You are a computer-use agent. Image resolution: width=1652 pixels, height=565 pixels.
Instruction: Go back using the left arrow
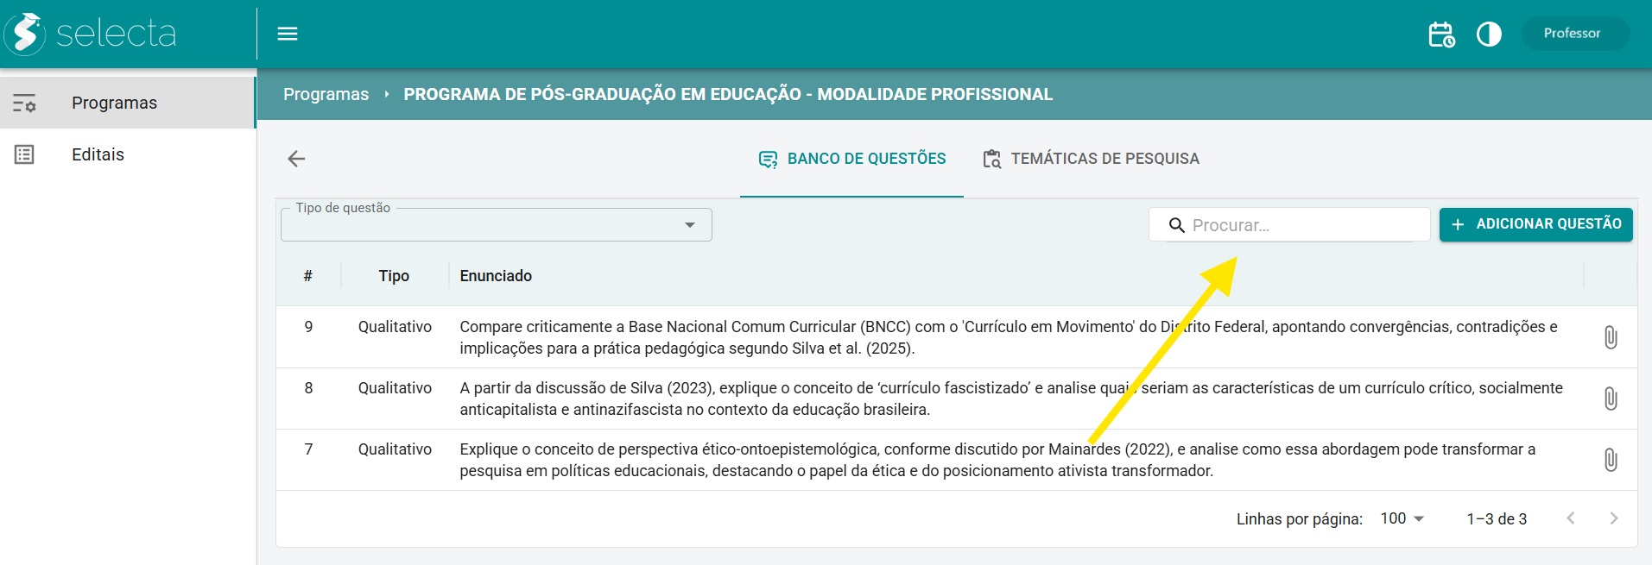coord(296,159)
